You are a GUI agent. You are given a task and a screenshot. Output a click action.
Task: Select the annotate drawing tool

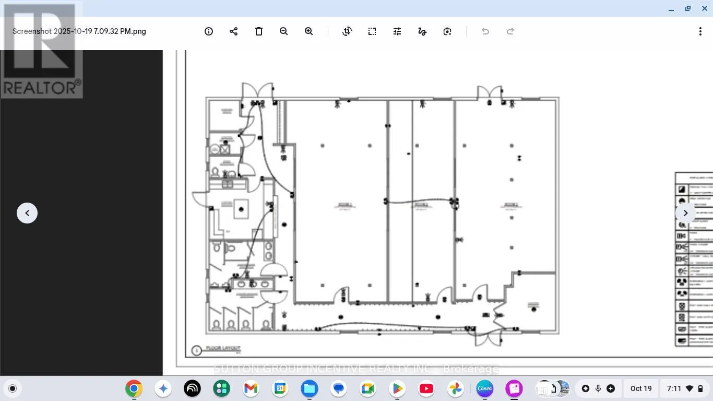click(422, 31)
